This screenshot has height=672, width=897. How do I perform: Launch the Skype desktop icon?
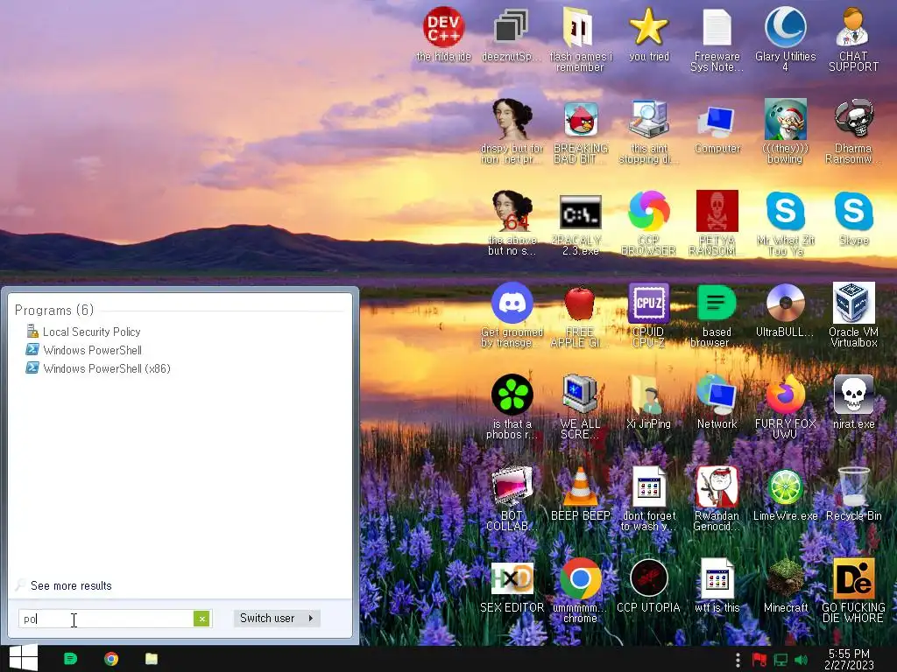click(853, 212)
